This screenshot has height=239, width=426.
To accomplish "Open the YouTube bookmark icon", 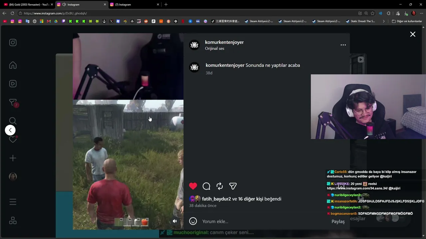I will point(5,21).
